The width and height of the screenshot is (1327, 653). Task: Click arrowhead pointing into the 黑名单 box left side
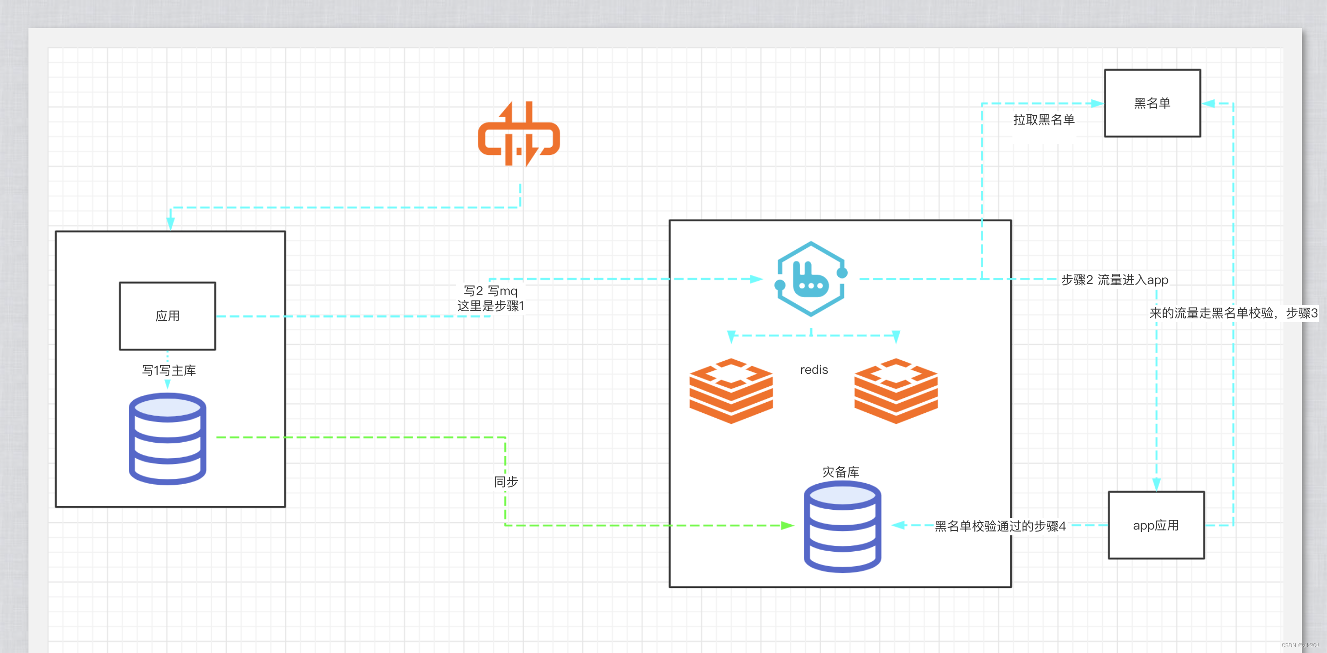click(x=1097, y=103)
